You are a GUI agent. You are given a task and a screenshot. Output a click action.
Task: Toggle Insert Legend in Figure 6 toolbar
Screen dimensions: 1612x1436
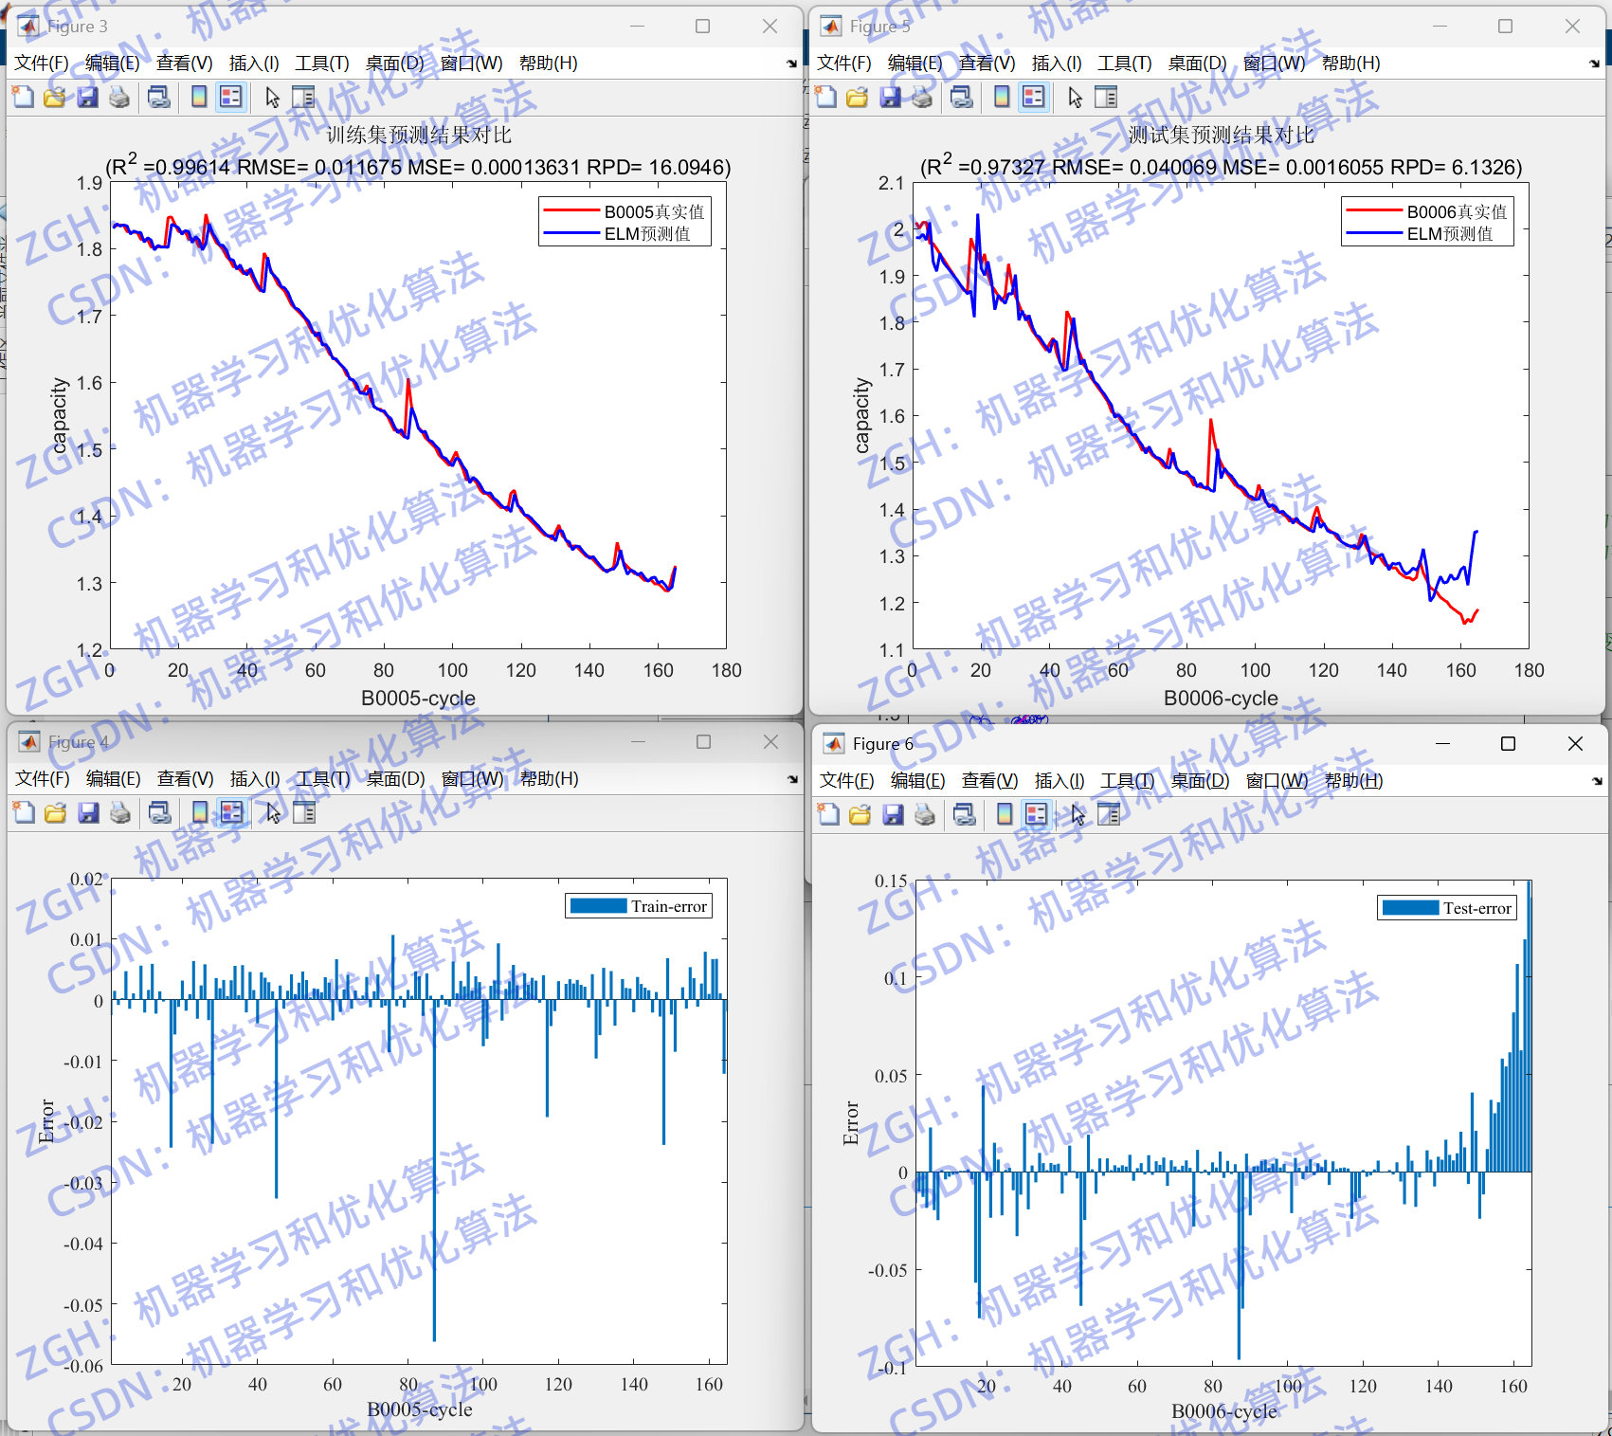coord(1036,814)
